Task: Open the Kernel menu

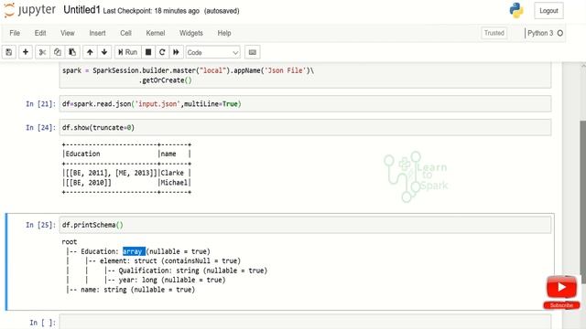Action: [156, 33]
